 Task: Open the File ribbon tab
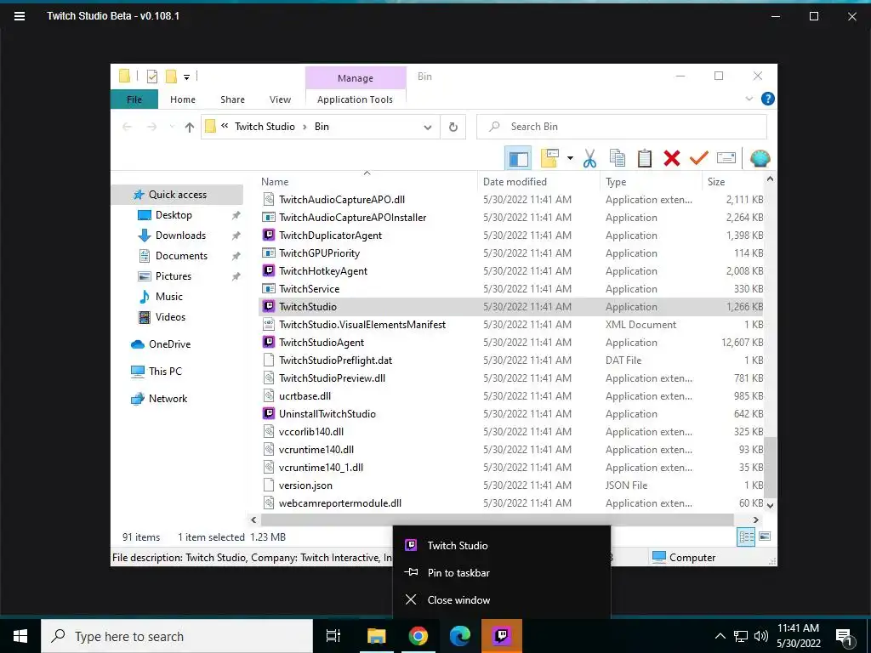(134, 99)
